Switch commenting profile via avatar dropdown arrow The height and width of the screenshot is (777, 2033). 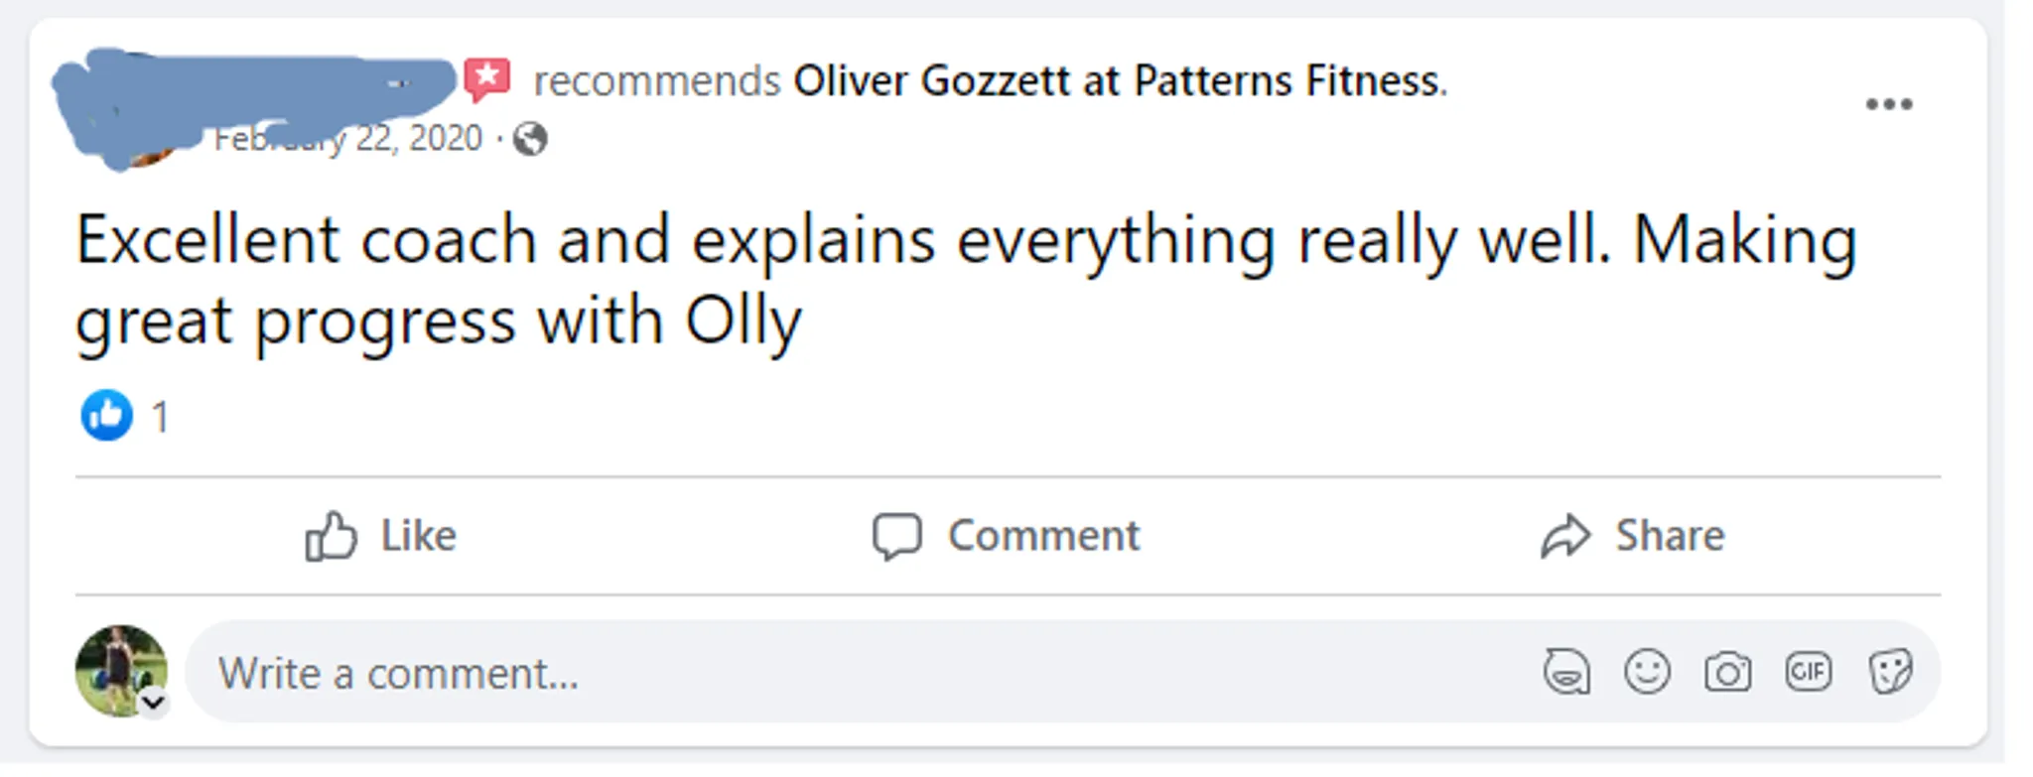click(x=153, y=703)
